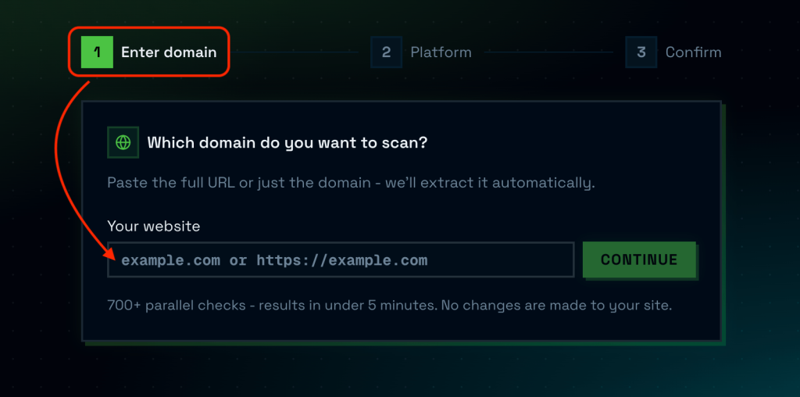Viewport: 800px width, 397px height.
Task: Click the progress line between steps 1 and 2
Action: pos(294,52)
